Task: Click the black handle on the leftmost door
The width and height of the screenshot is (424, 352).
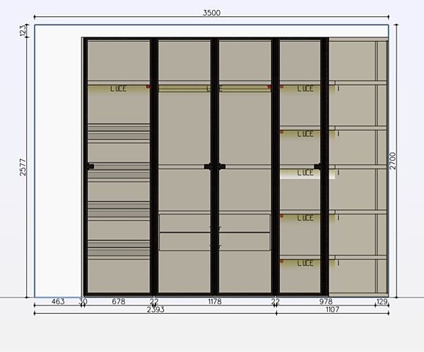Action: (90, 166)
